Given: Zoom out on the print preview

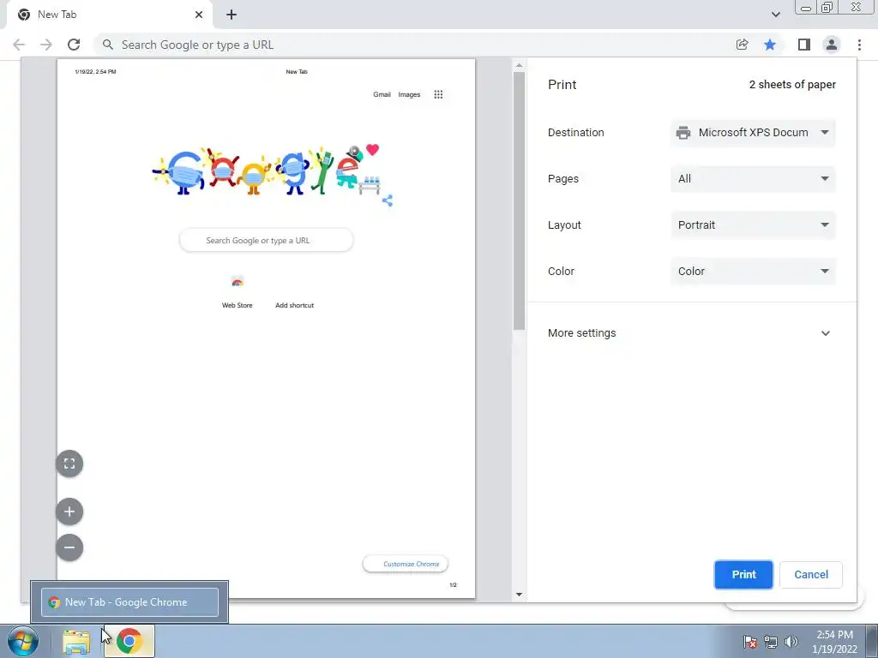Looking at the screenshot, I should 69,547.
